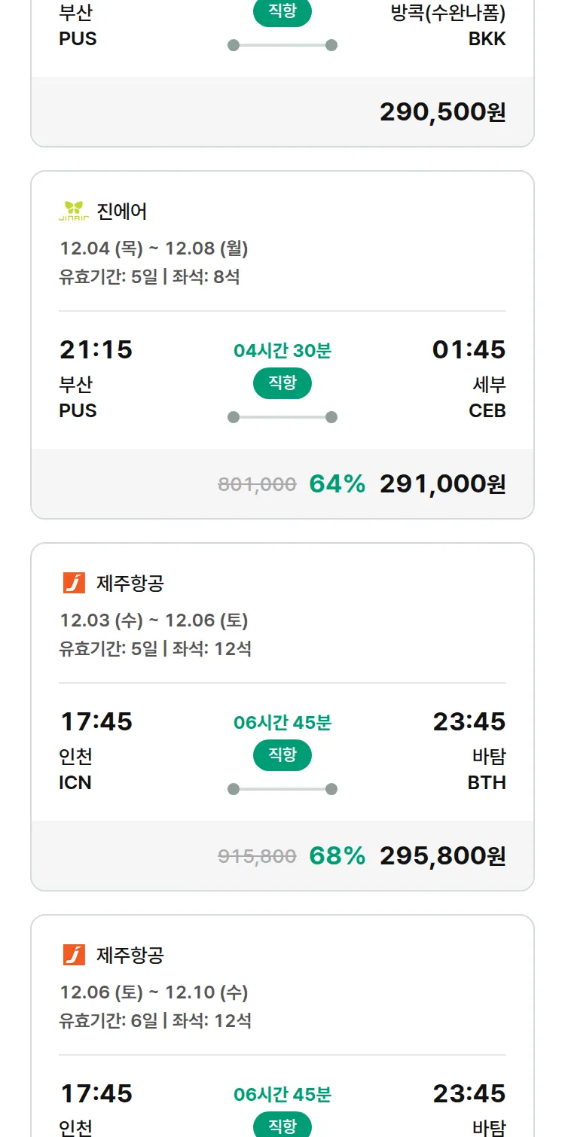Click the 01:45 arrival time at Cebu
Viewport: 565px width, 1137px height.
point(469,350)
